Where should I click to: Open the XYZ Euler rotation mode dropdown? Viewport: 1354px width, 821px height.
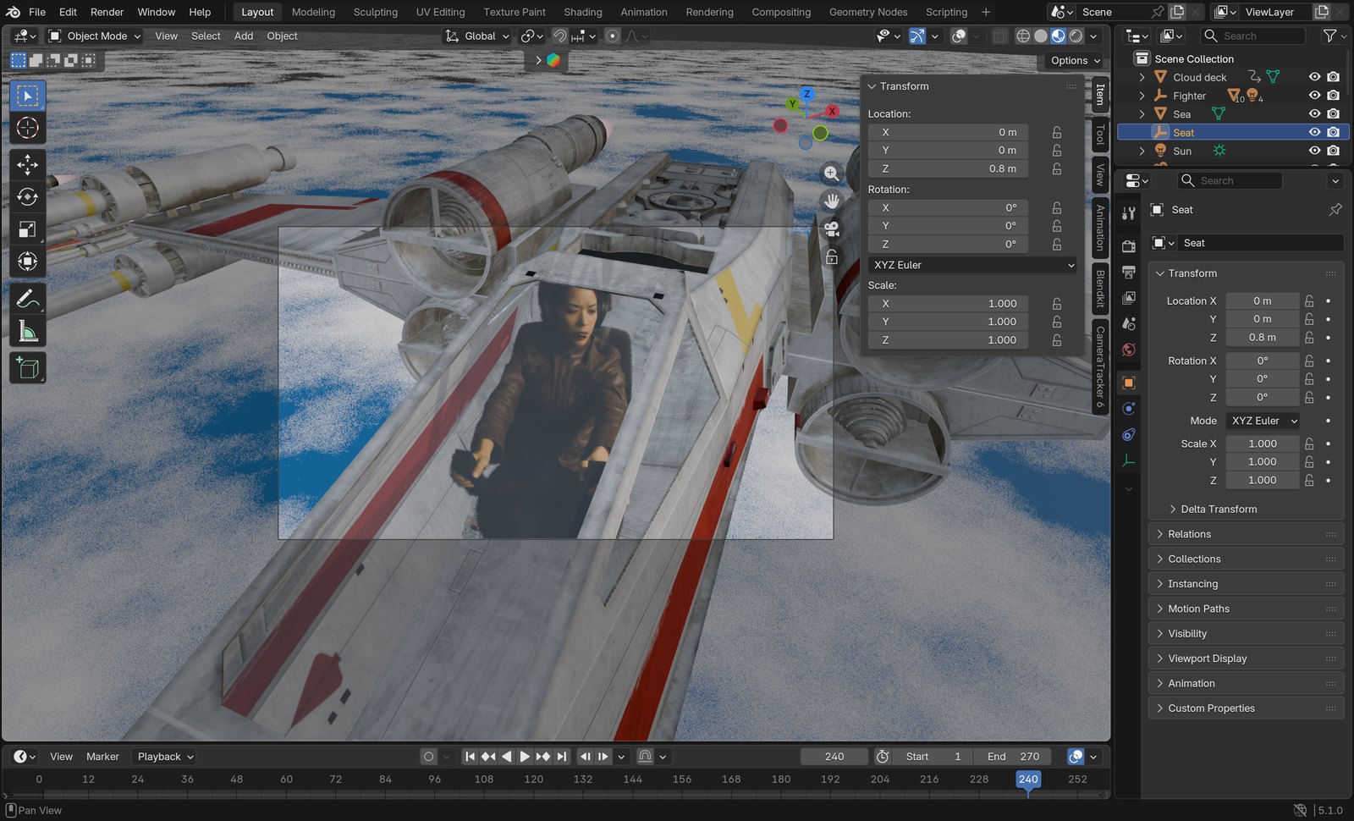click(x=974, y=265)
